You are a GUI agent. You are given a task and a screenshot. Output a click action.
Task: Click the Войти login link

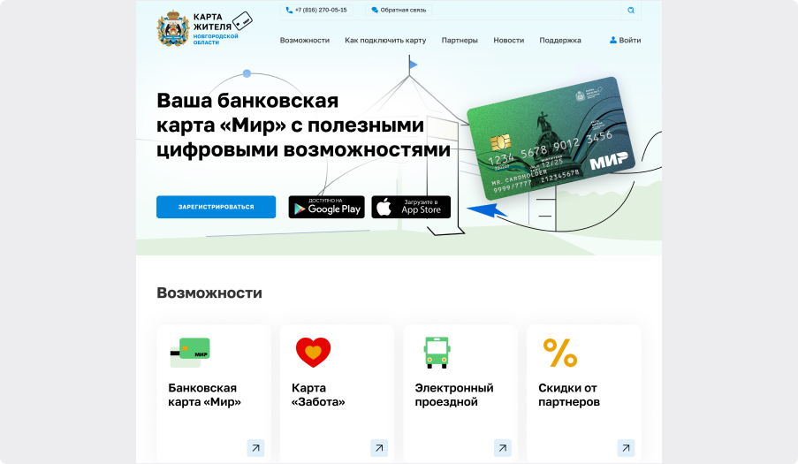(x=629, y=40)
